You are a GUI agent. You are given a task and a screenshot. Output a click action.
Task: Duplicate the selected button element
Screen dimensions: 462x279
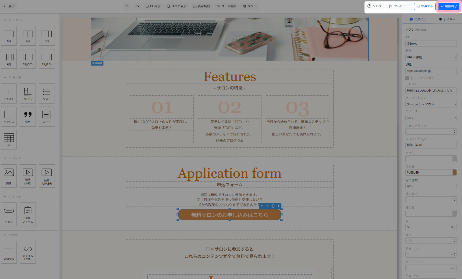[273, 206]
